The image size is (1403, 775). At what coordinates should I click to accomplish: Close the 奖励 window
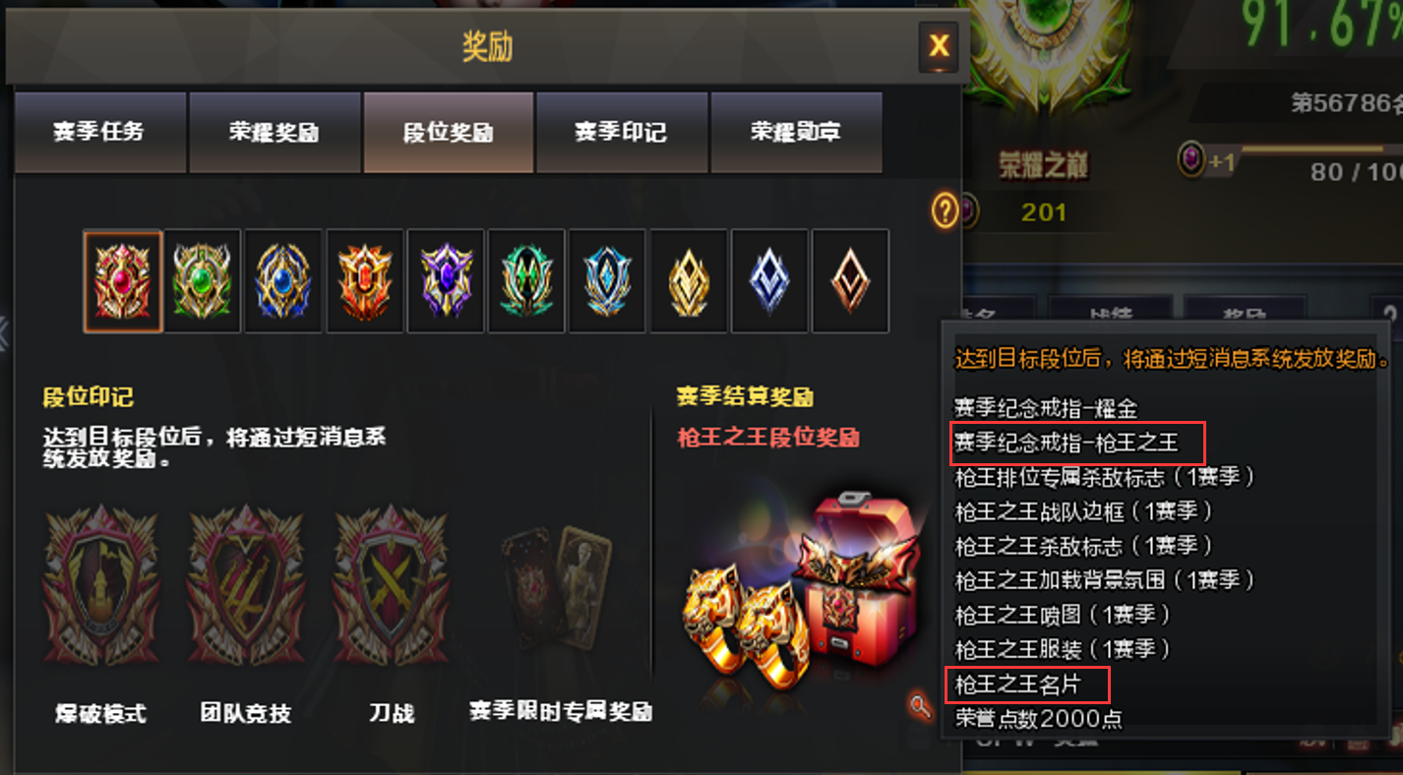pyautogui.click(x=940, y=45)
